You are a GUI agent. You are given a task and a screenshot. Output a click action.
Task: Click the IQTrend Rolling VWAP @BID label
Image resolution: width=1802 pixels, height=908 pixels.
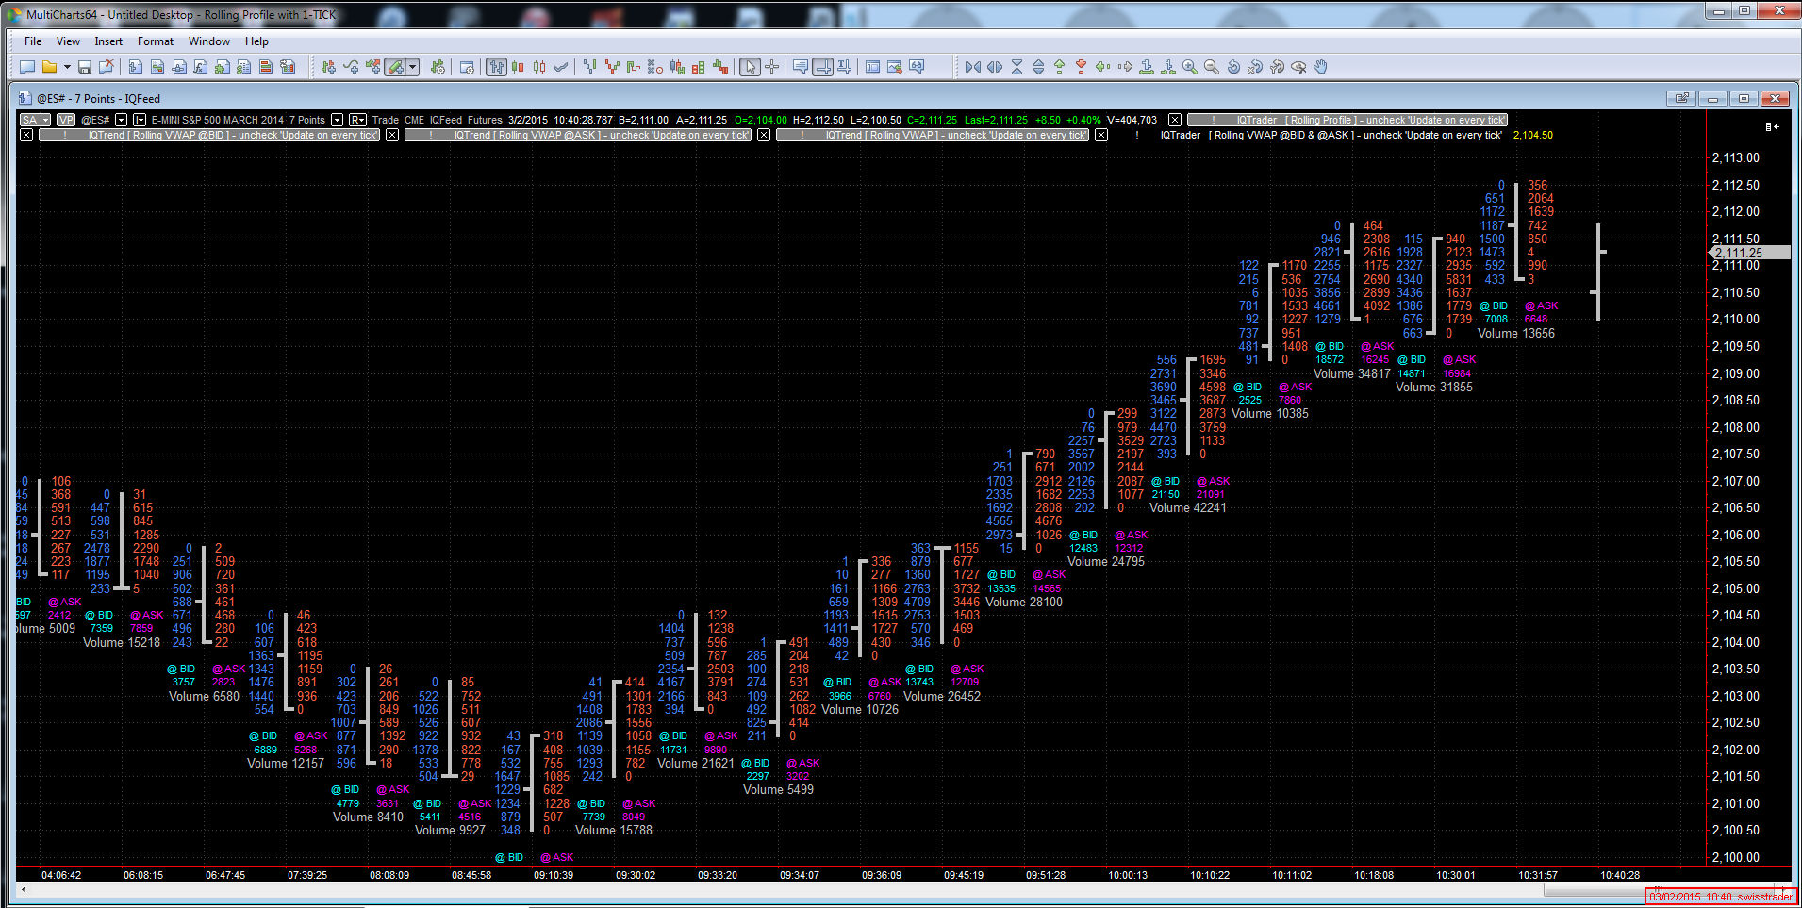(x=208, y=135)
